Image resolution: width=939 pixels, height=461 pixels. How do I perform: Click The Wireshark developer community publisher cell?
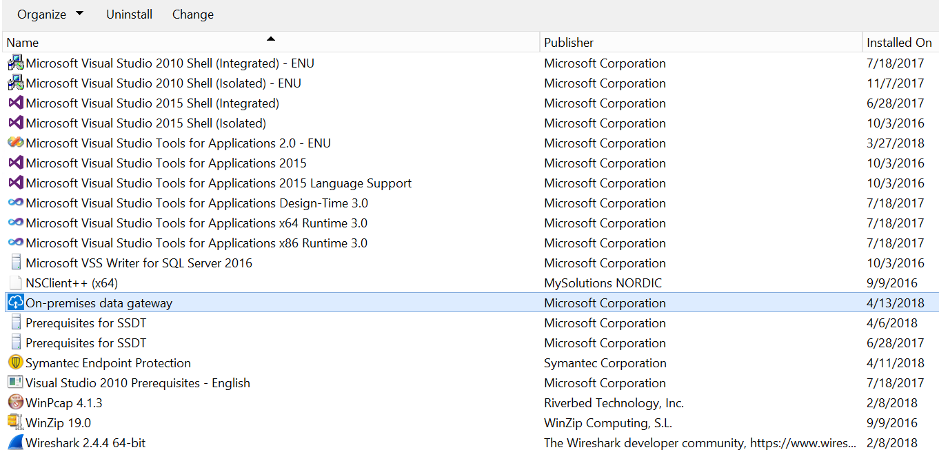pyautogui.click(x=700, y=443)
